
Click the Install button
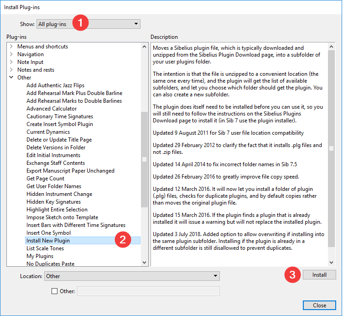tap(319, 275)
